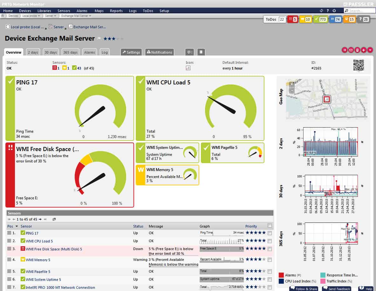The width and height of the screenshot is (376, 291).
Task: Click the home icon in the breadcrumb bar
Action: 3,16
